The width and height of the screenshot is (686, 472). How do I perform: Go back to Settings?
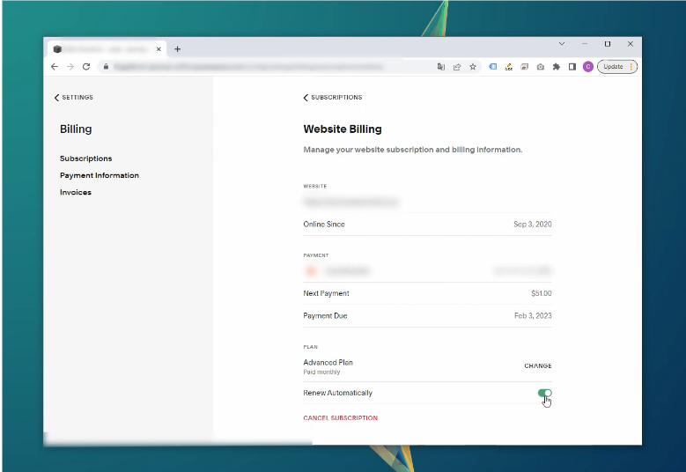tap(73, 97)
